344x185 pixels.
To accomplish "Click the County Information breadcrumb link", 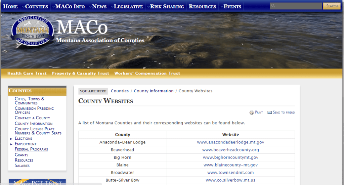I will tap(154, 91).
